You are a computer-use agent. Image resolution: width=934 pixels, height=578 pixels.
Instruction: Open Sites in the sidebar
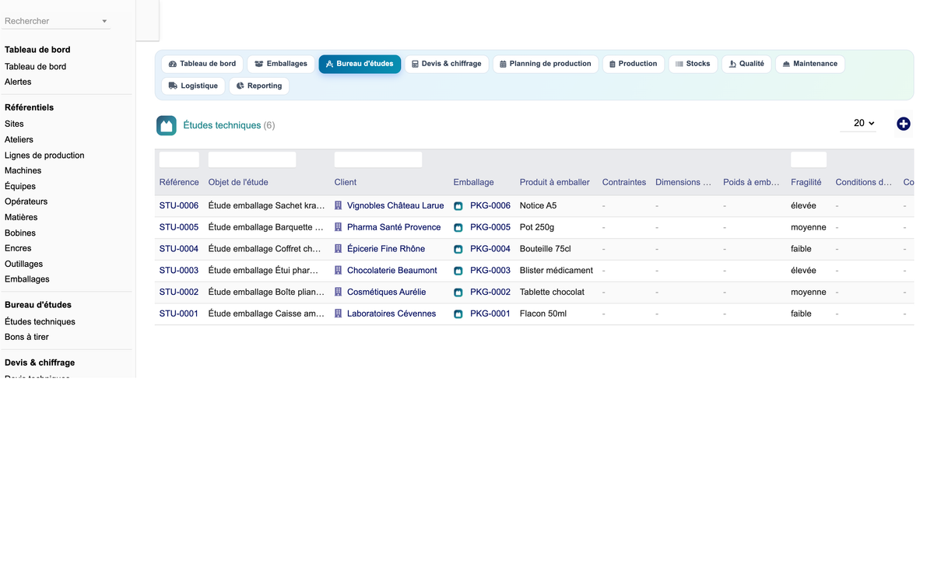(x=14, y=124)
